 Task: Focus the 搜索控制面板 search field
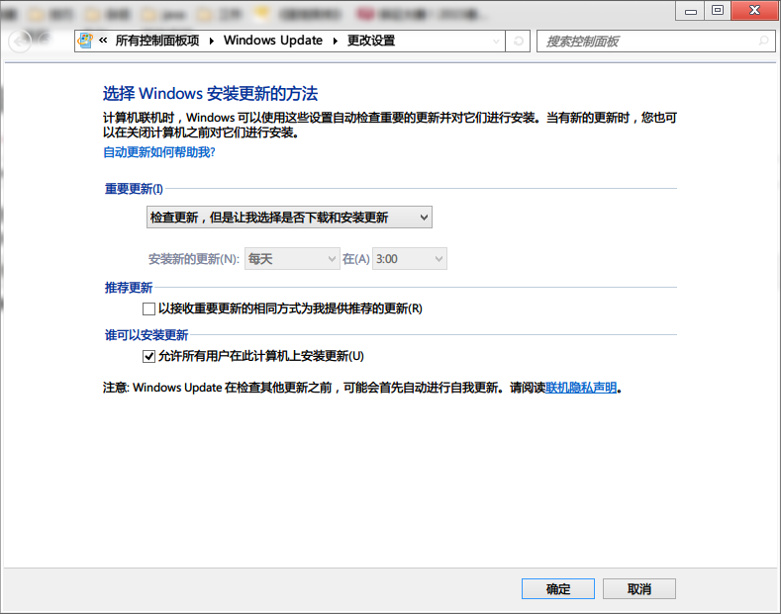click(655, 41)
